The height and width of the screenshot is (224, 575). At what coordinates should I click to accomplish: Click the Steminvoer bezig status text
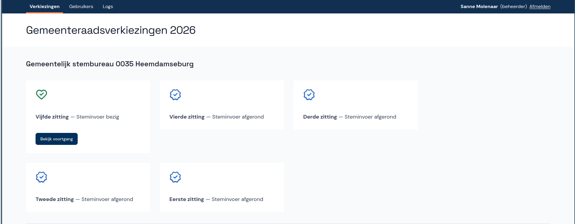click(98, 117)
